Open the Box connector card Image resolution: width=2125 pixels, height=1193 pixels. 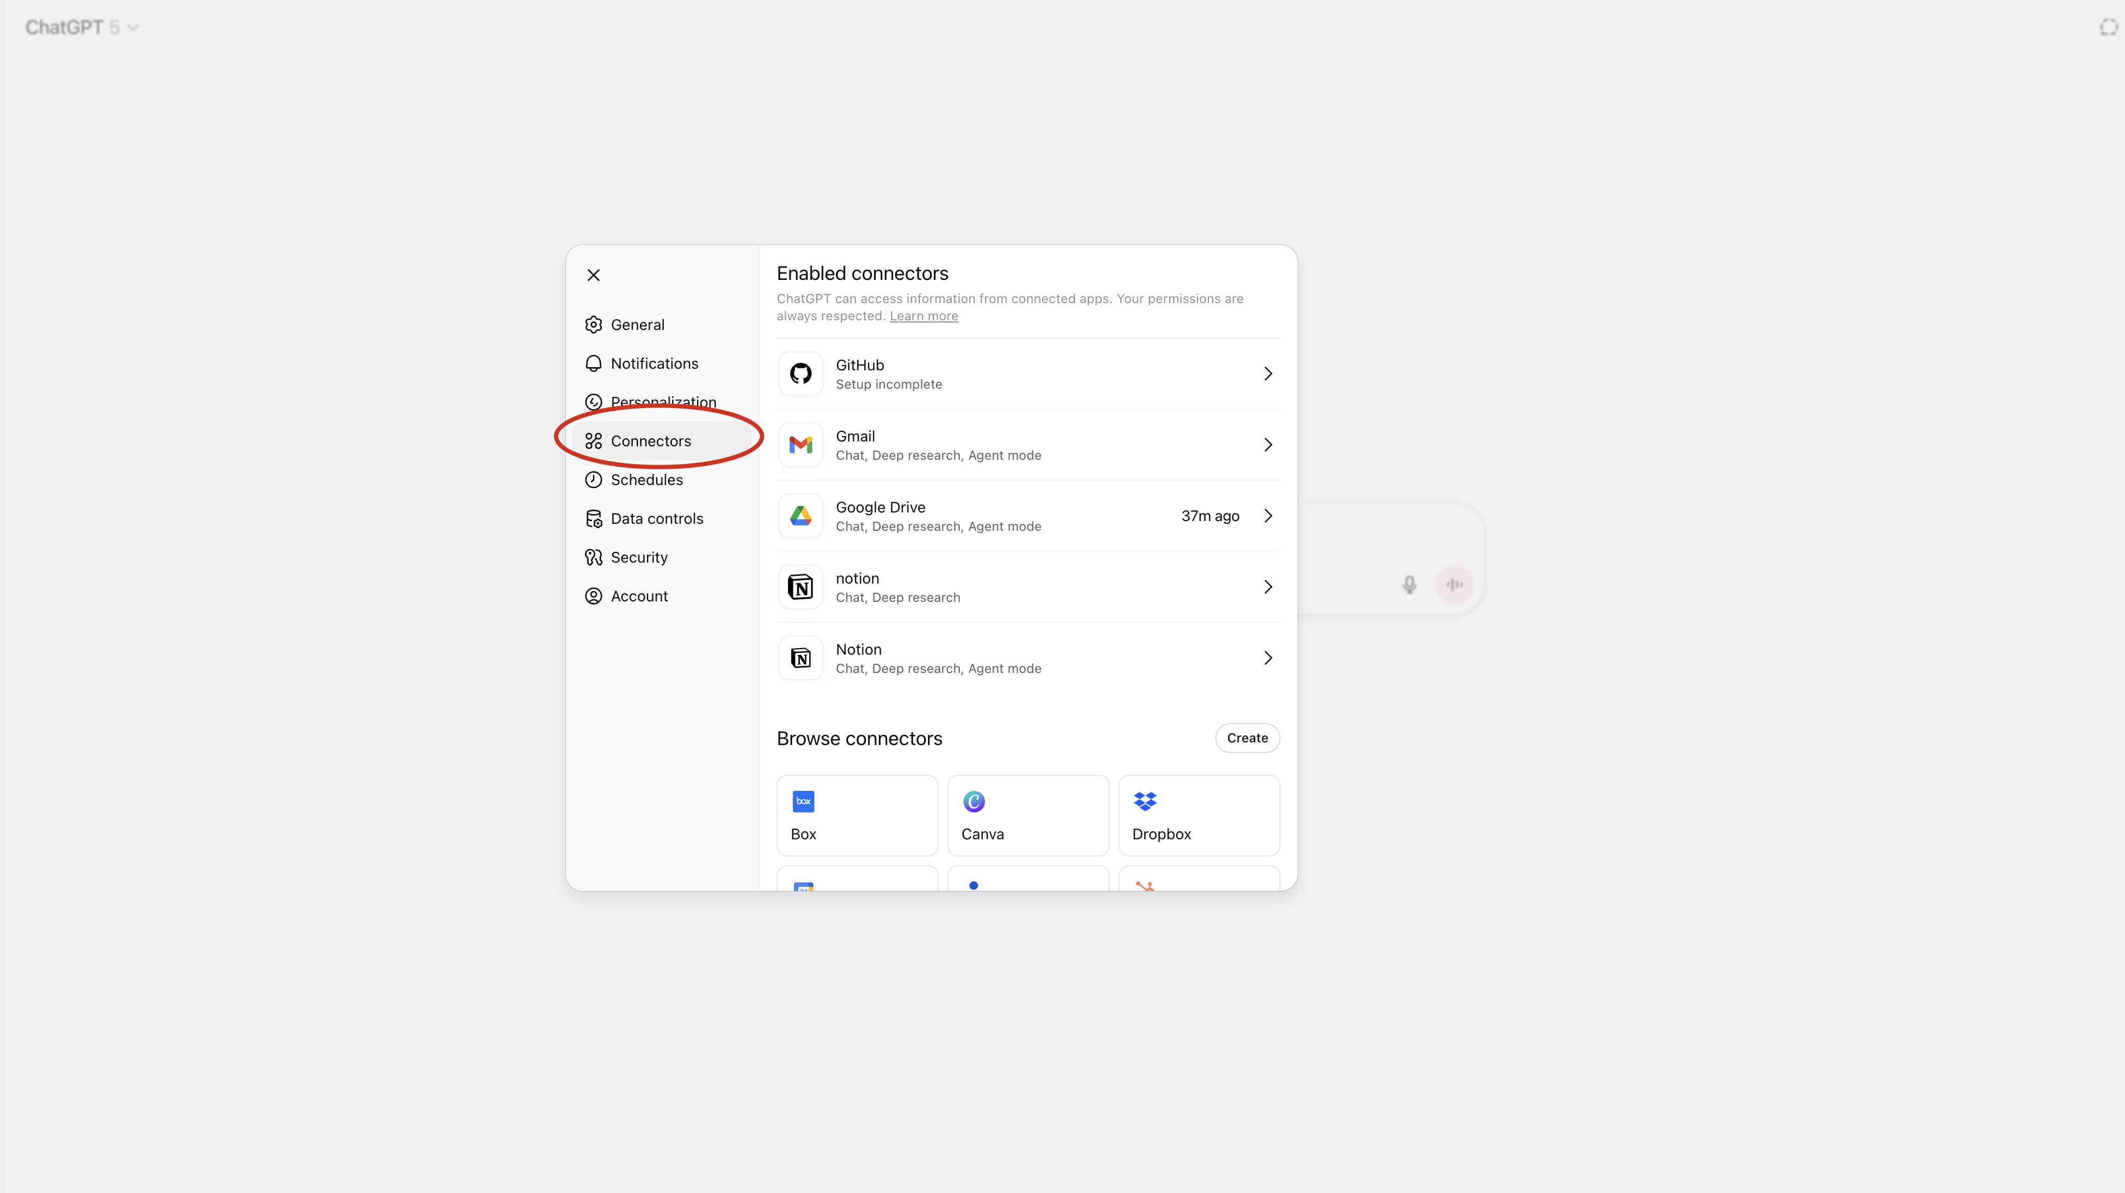pyautogui.click(x=856, y=815)
